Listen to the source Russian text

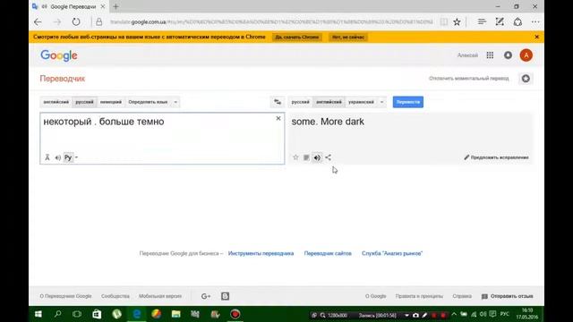coord(57,157)
